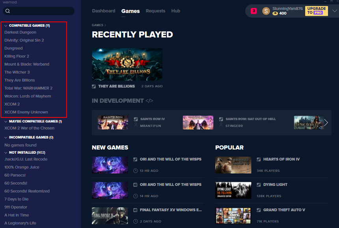The height and width of the screenshot is (228, 339).
Task: Select 60 Seconds! Reatomized
Action: pos(27,191)
